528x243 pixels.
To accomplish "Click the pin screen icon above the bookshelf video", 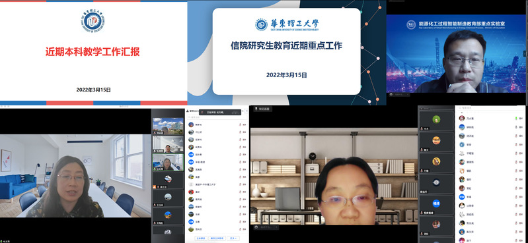I will 256,109.
